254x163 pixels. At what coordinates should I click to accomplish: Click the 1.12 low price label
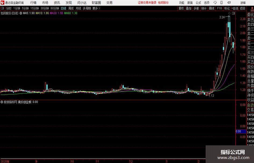(x=211, y=96)
